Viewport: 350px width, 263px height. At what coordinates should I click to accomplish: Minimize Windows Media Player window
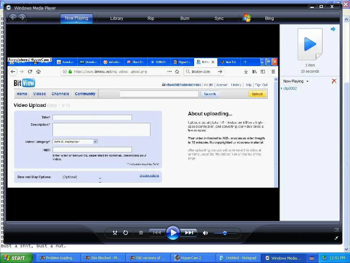[312, 7]
